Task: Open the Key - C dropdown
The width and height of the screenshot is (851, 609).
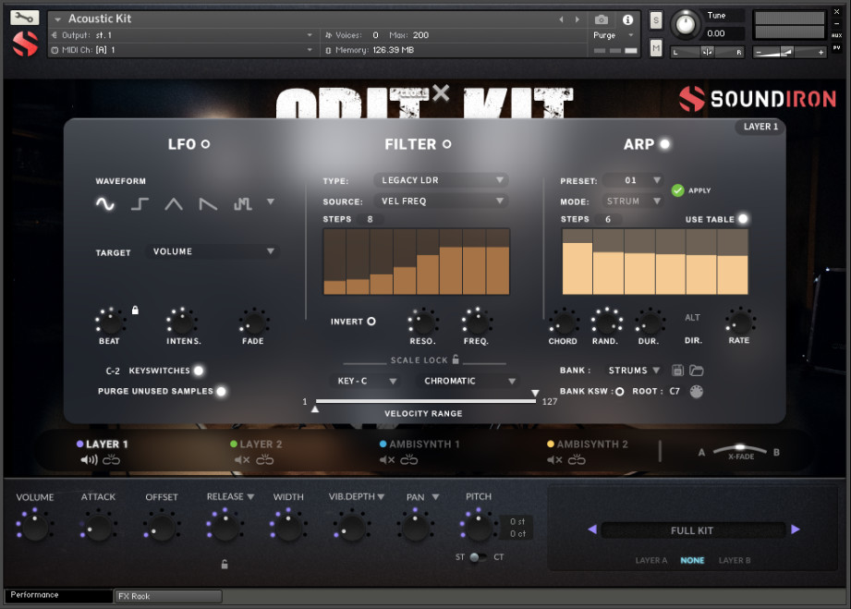Action: pyautogui.click(x=364, y=381)
